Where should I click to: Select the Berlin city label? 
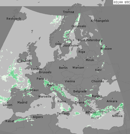click(x=63, y=68)
